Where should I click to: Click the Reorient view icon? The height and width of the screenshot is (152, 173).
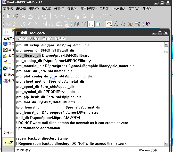(x=52, y=24)
